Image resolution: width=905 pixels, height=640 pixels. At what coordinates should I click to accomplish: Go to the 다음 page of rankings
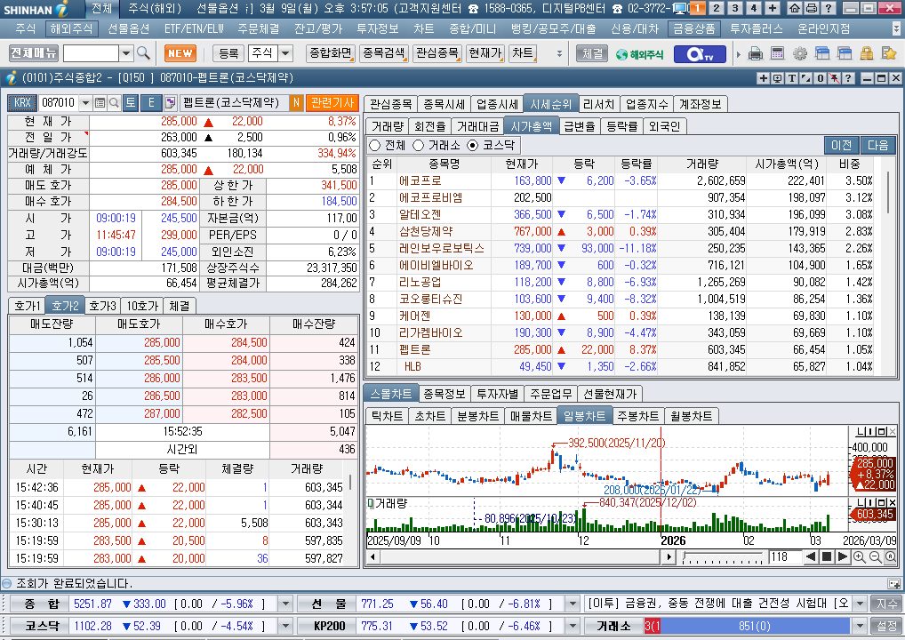click(877, 146)
